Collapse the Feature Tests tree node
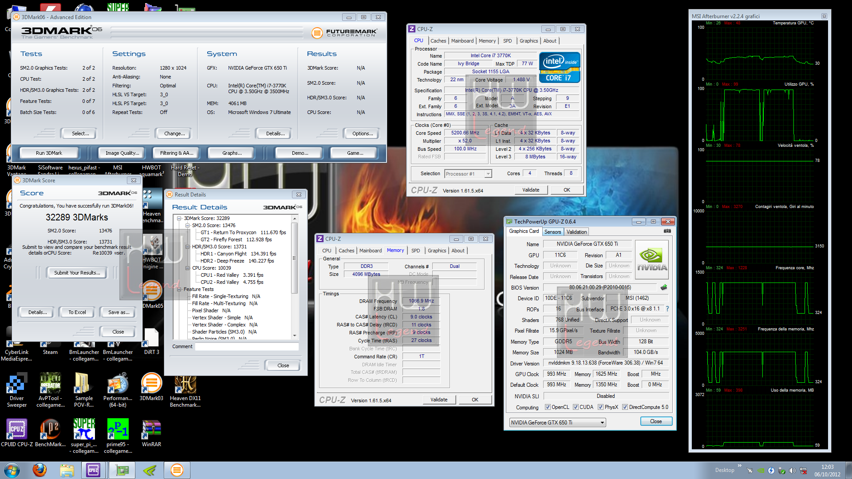The image size is (852, 479). [179, 289]
